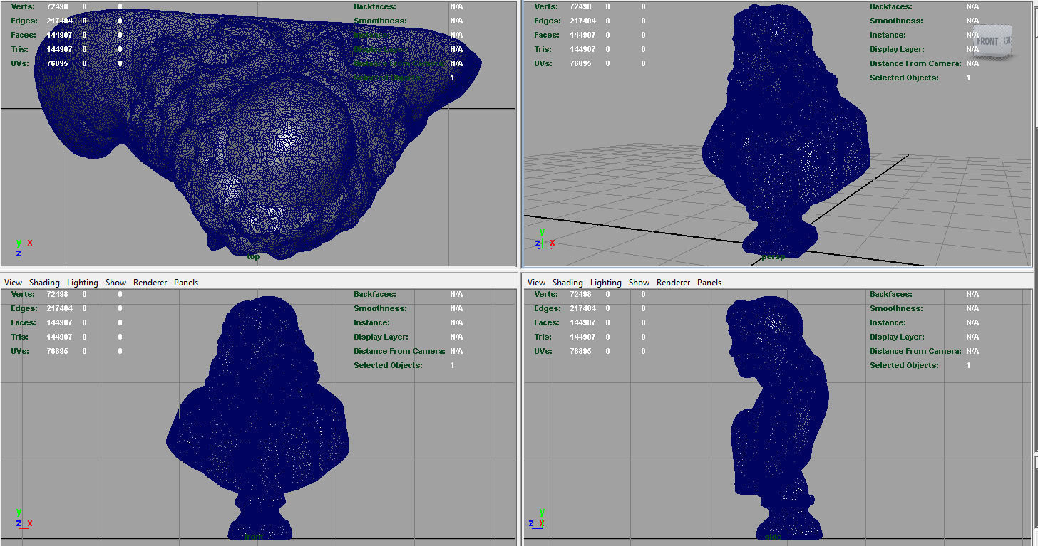Click the axis indicator in the front view
The image size is (1038, 546).
click(23, 518)
